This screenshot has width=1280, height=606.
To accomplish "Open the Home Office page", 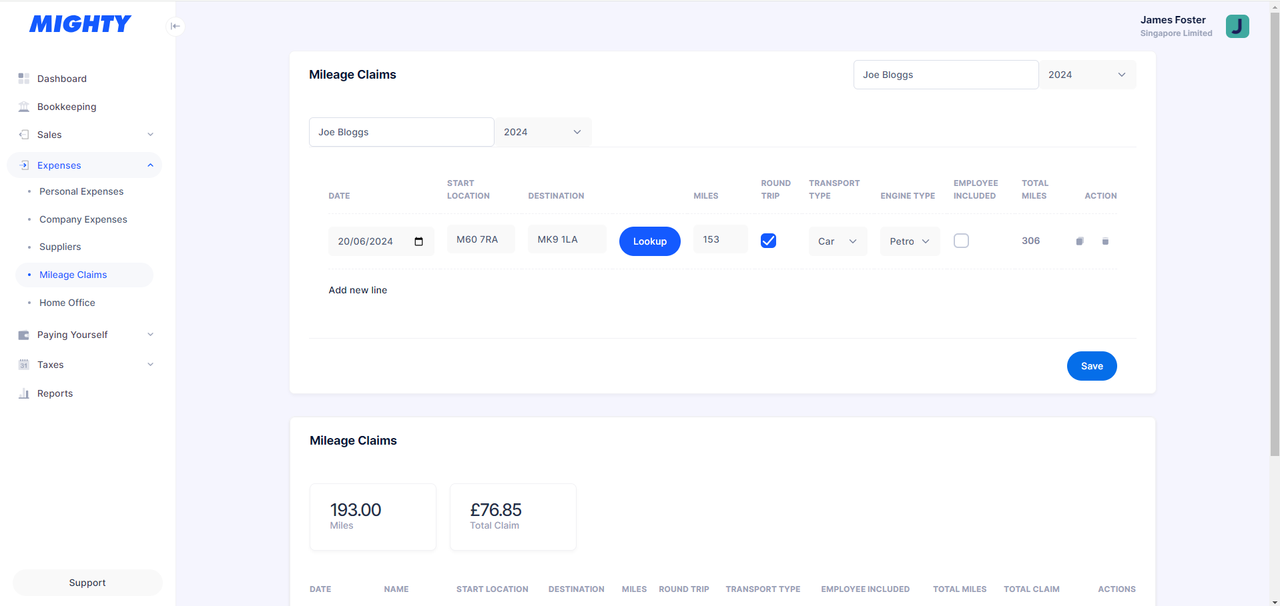I will 67,303.
